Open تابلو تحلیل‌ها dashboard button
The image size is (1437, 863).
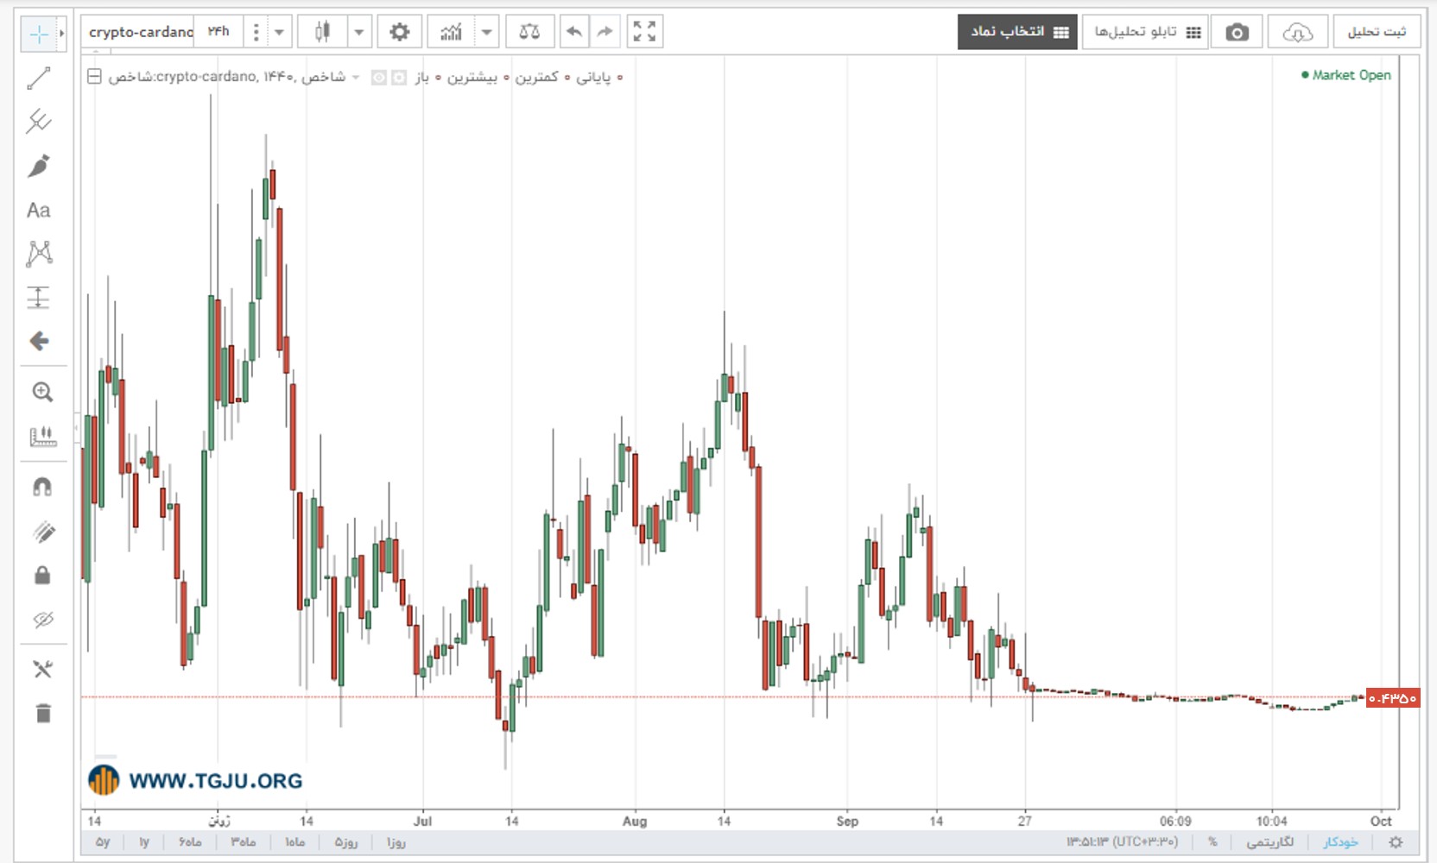pyautogui.click(x=1145, y=32)
